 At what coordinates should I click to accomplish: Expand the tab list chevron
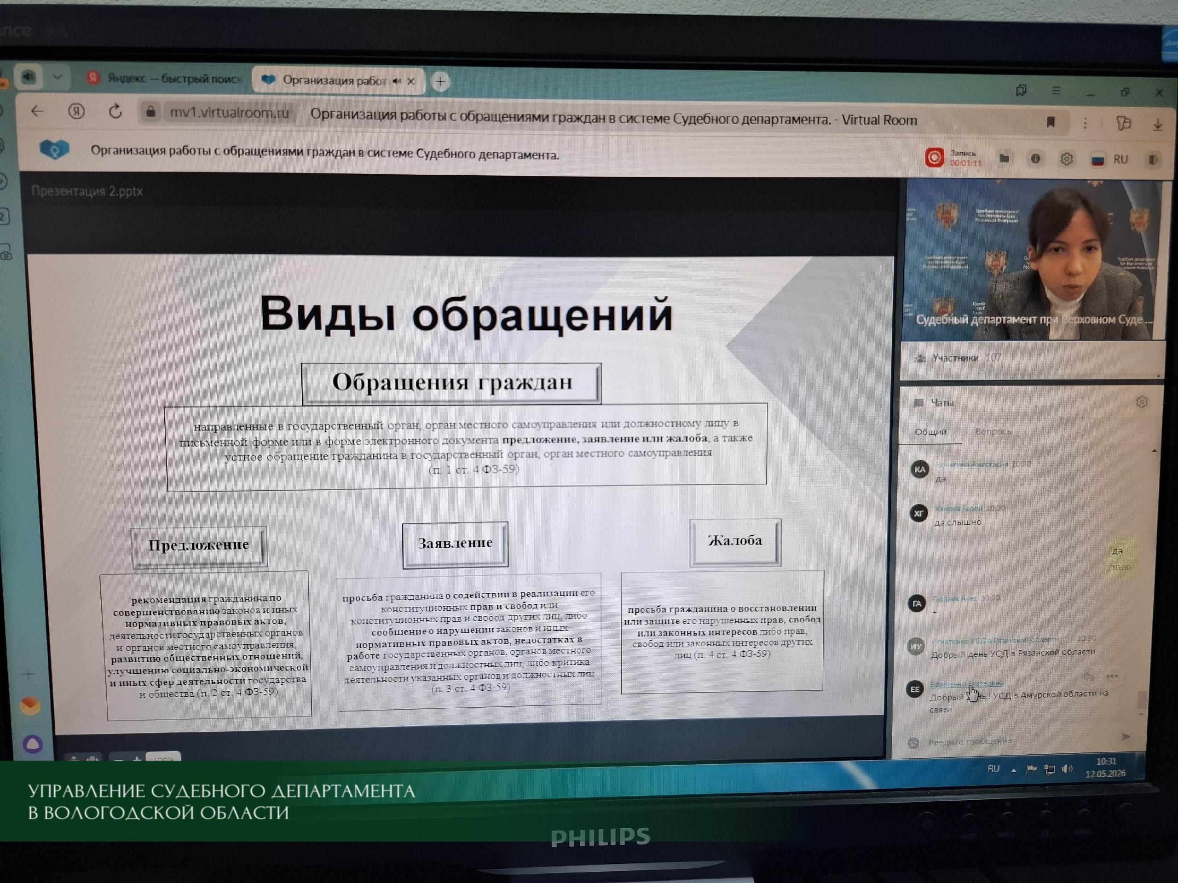click(x=58, y=78)
